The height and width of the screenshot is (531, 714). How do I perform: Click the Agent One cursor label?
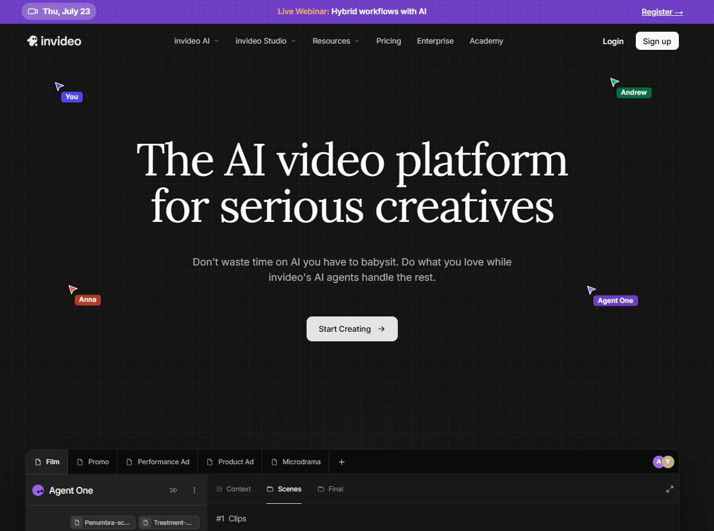click(615, 301)
